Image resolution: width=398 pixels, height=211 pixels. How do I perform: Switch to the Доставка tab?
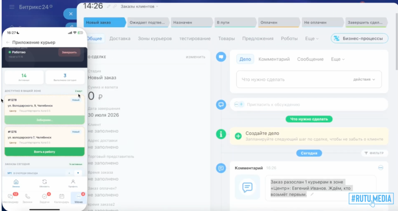120,38
